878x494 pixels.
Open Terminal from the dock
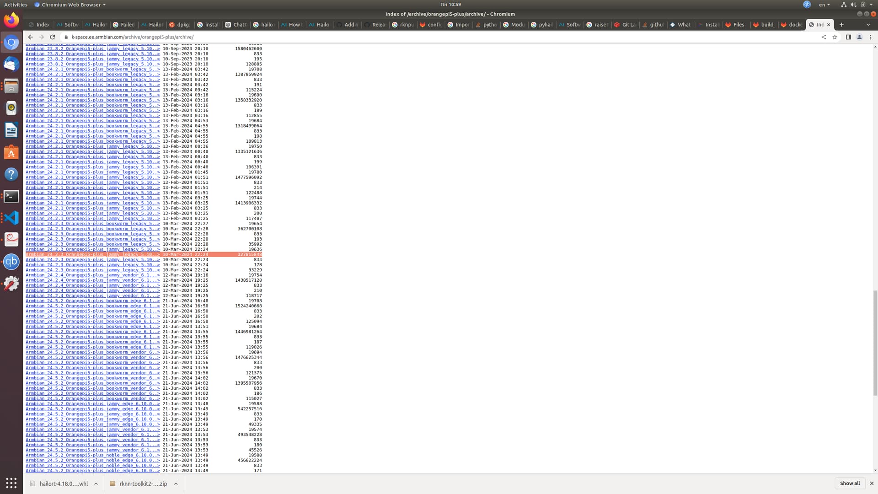(11, 196)
